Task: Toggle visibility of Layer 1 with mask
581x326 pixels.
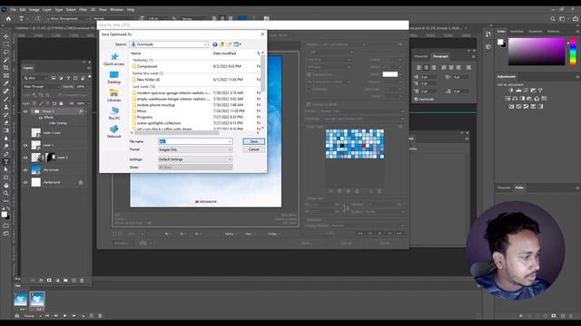Action: pyautogui.click(x=25, y=158)
